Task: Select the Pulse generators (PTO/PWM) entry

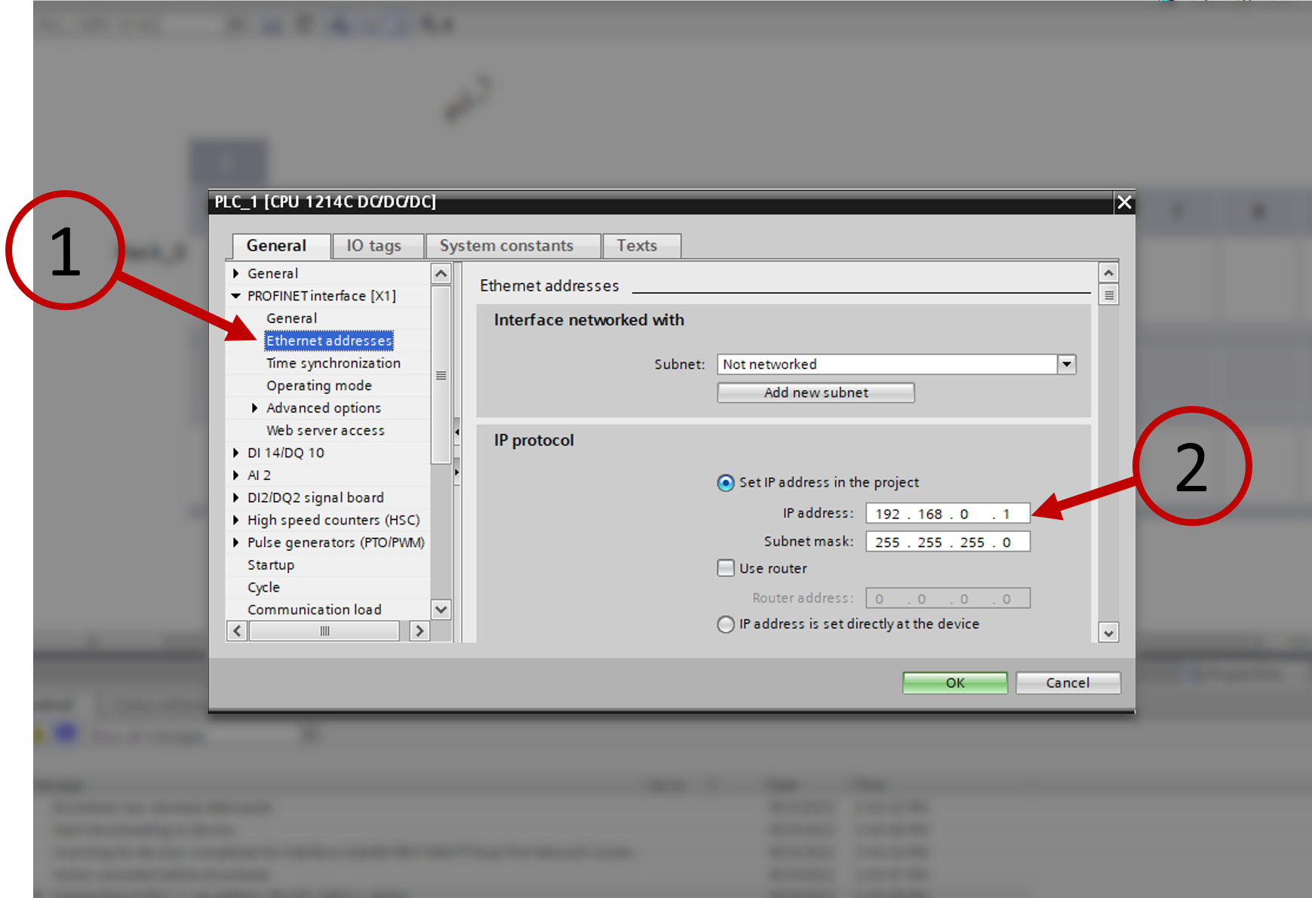Action: [x=335, y=542]
